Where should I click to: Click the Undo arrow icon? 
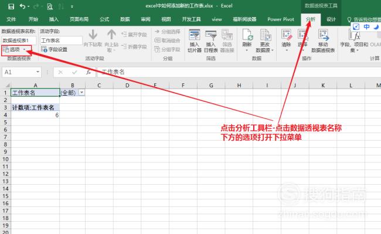click(x=23, y=6)
